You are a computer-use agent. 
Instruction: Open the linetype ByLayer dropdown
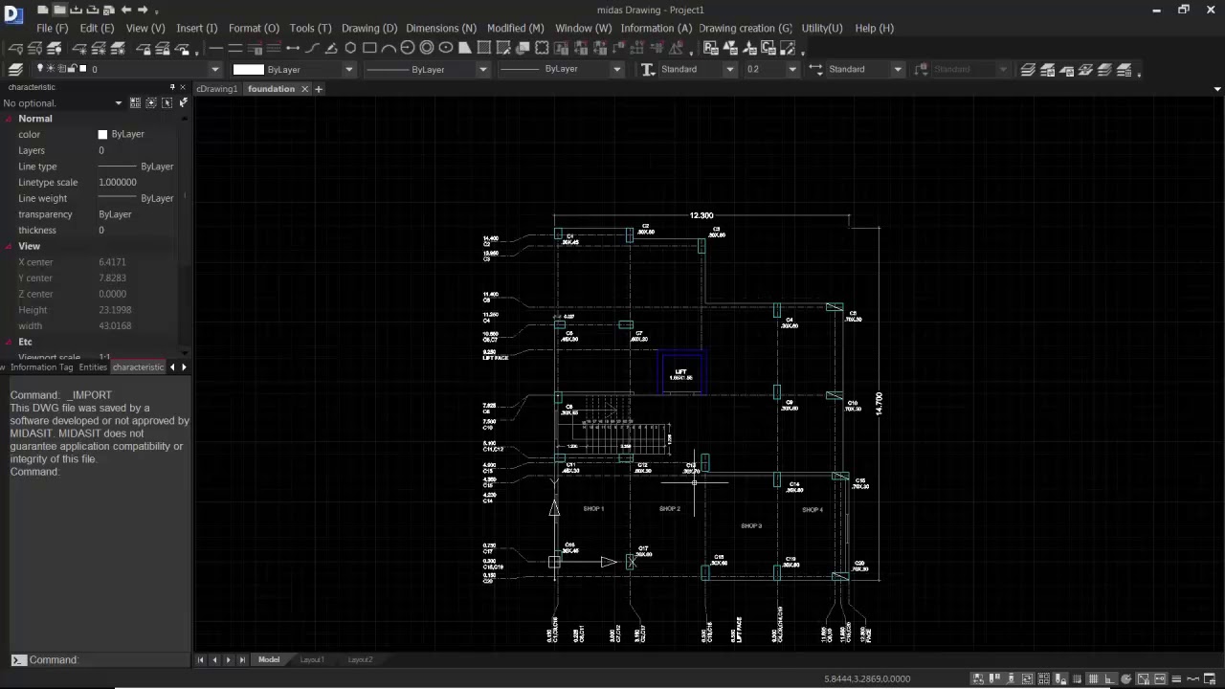pos(482,69)
